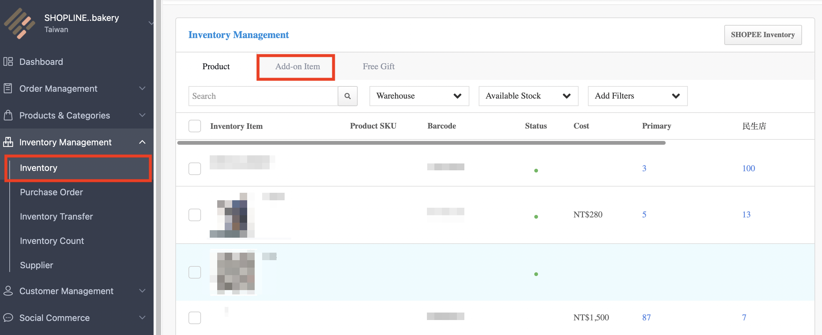Expand the store switcher chevron beside SHOPLINE..bakery

(x=151, y=23)
